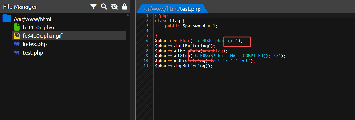The height and width of the screenshot is (120, 355).
Task: Click line number 1 in gutter
Action: coord(147,15)
